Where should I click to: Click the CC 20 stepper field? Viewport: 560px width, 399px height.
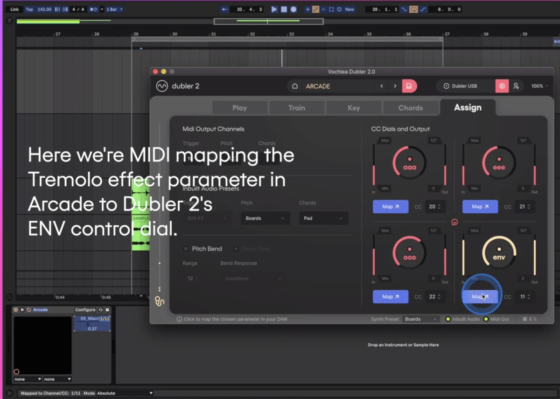click(x=434, y=207)
